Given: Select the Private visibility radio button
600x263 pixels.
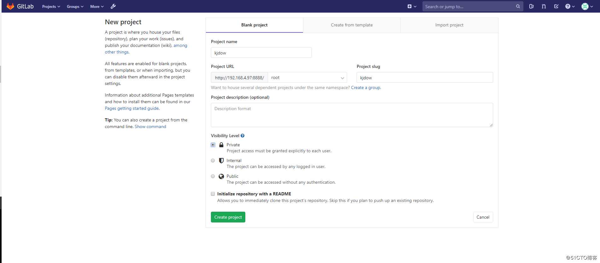Looking at the screenshot, I should pyautogui.click(x=213, y=145).
